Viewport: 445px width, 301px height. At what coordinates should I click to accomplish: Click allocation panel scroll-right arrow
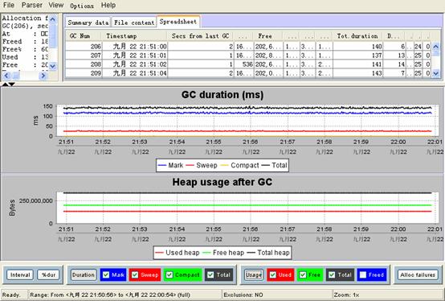pyautogui.click(x=43, y=76)
